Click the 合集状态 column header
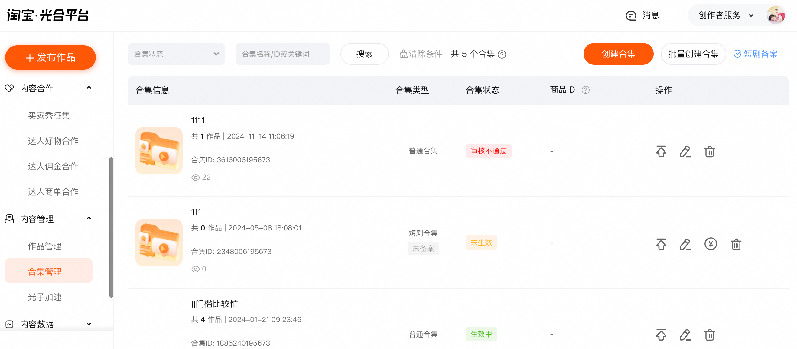797x349 pixels. coord(482,90)
